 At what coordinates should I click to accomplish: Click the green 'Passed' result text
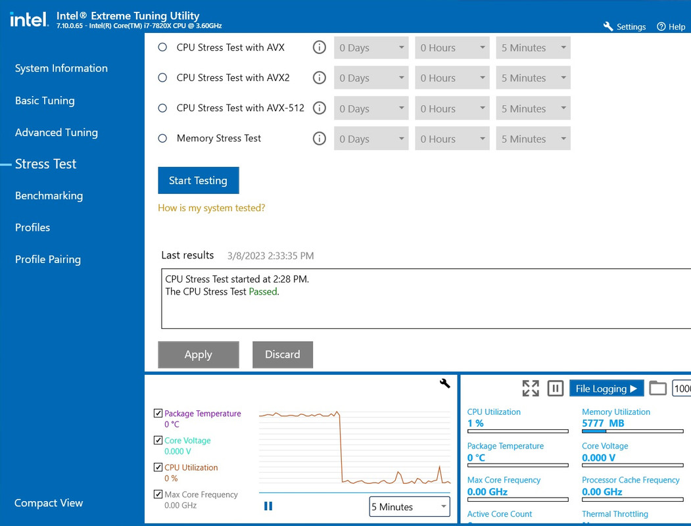(263, 291)
